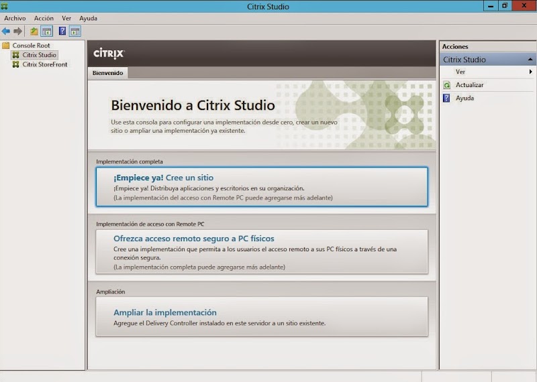
Task: Click the Implementación completa label
Action: (130, 162)
